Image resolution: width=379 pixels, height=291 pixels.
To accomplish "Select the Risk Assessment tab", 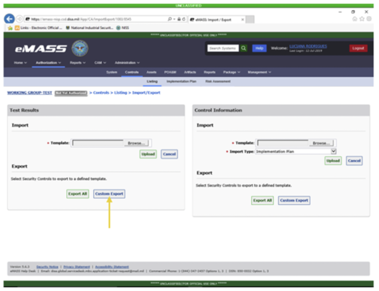I will point(218,81).
